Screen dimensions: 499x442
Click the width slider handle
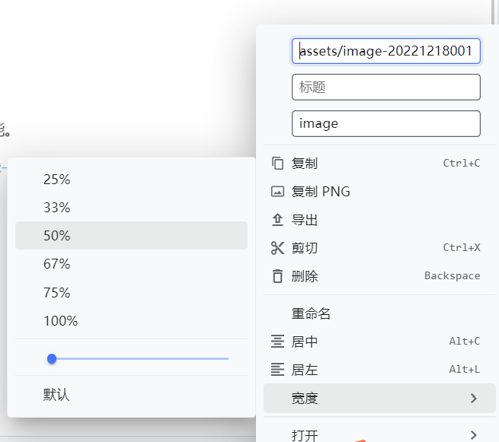(x=52, y=358)
